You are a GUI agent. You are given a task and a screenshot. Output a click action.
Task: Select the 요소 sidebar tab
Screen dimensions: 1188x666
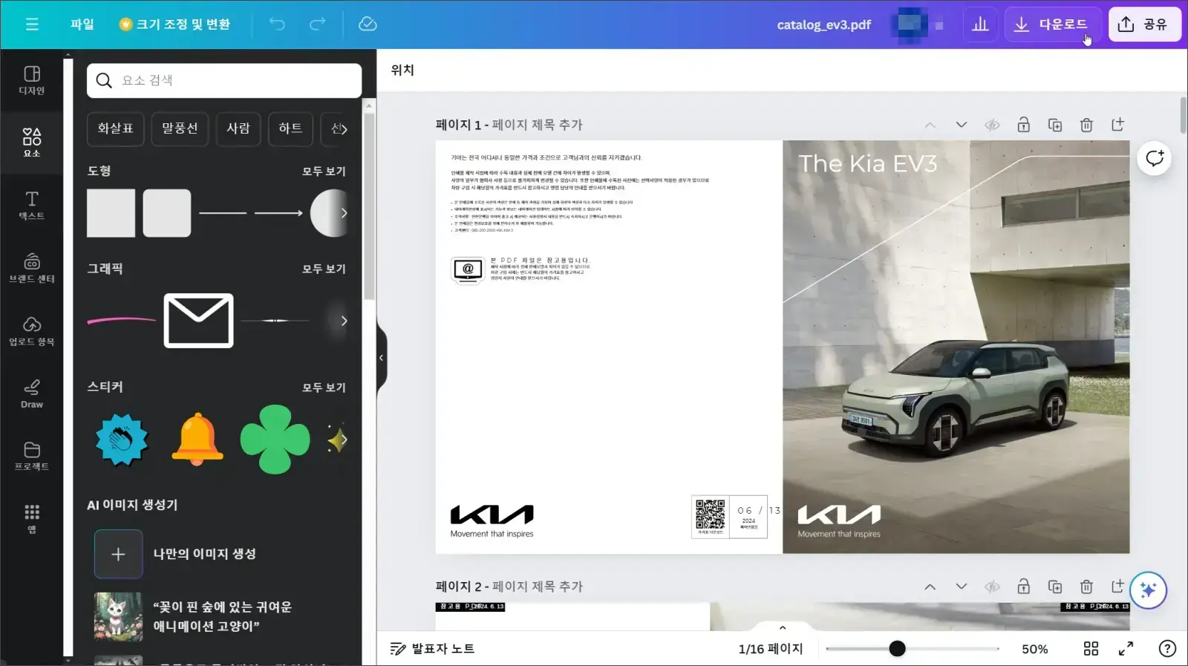click(32, 143)
